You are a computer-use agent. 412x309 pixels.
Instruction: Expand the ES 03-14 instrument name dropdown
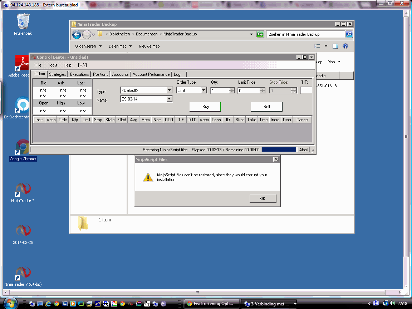(169, 99)
